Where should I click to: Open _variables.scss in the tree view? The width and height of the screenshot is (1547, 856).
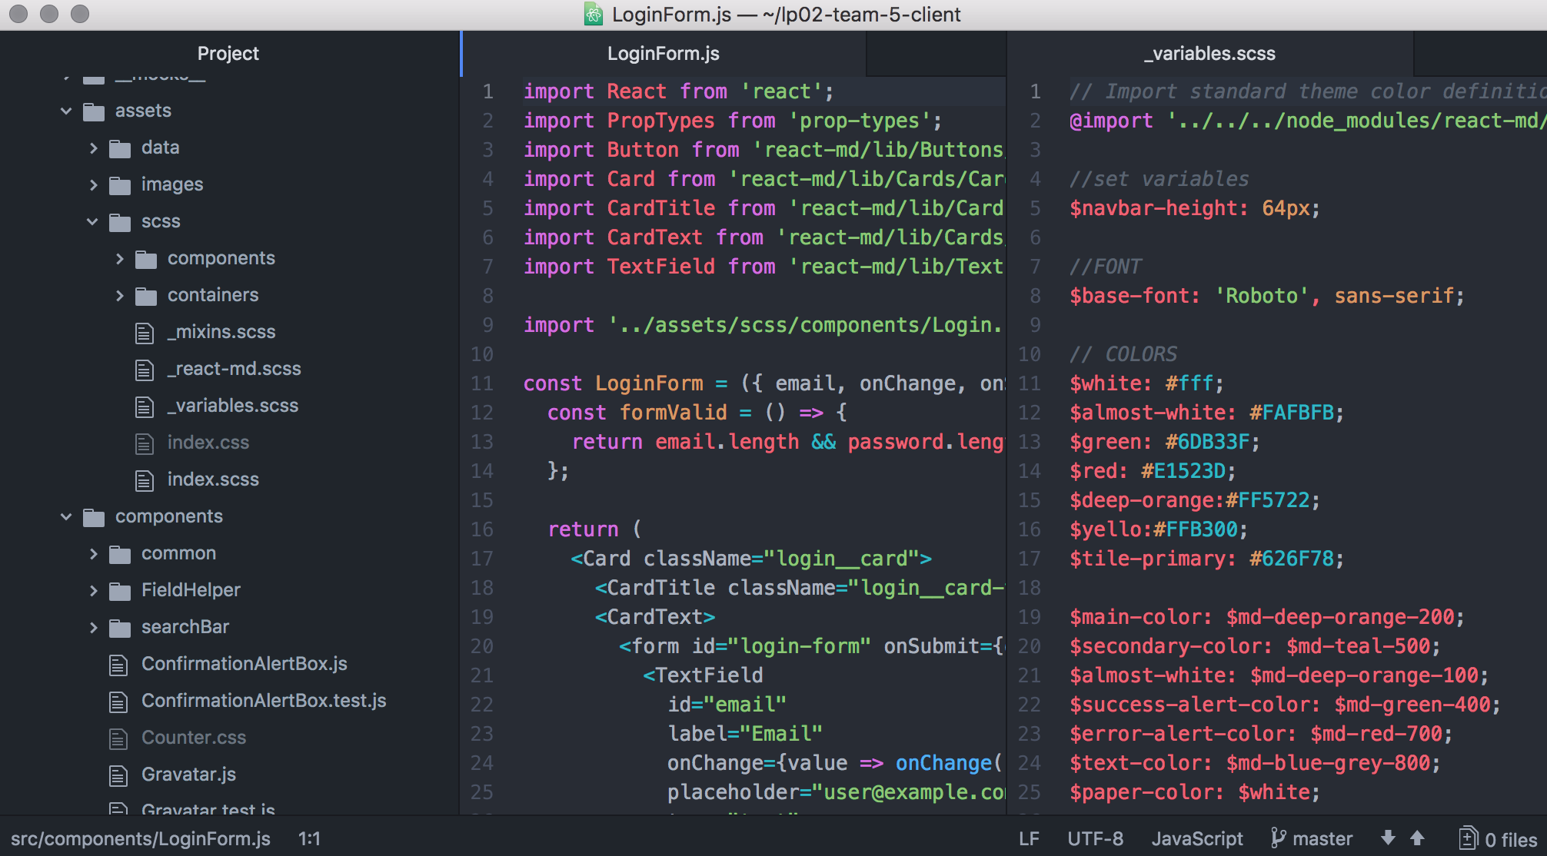(x=233, y=406)
